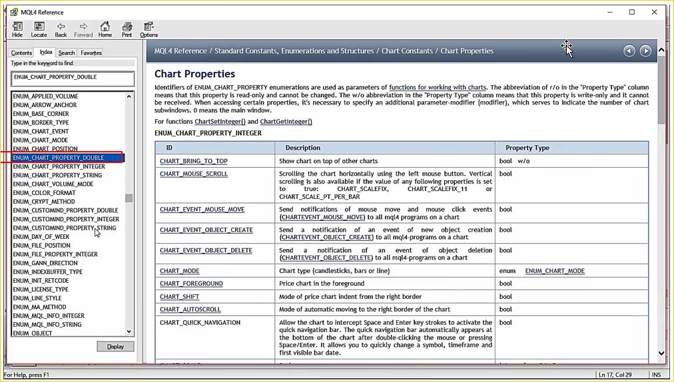
Task: Open the CHART_AUTOSCROLL link
Action: 190,309
